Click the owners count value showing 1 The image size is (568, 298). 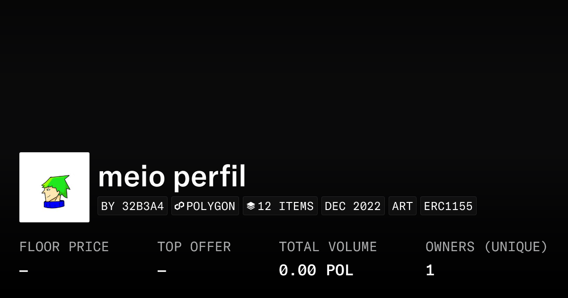(x=429, y=270)
